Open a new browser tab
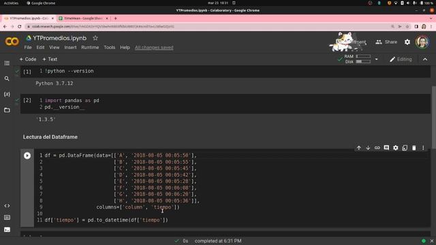Screen dimensions: 436x245 pyautogui.click(x=115, y=18)
